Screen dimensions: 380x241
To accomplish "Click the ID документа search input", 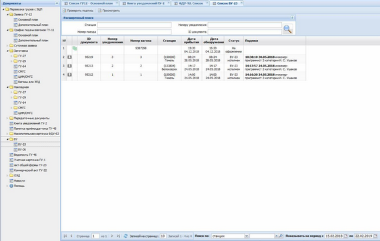I will (245, 32).
